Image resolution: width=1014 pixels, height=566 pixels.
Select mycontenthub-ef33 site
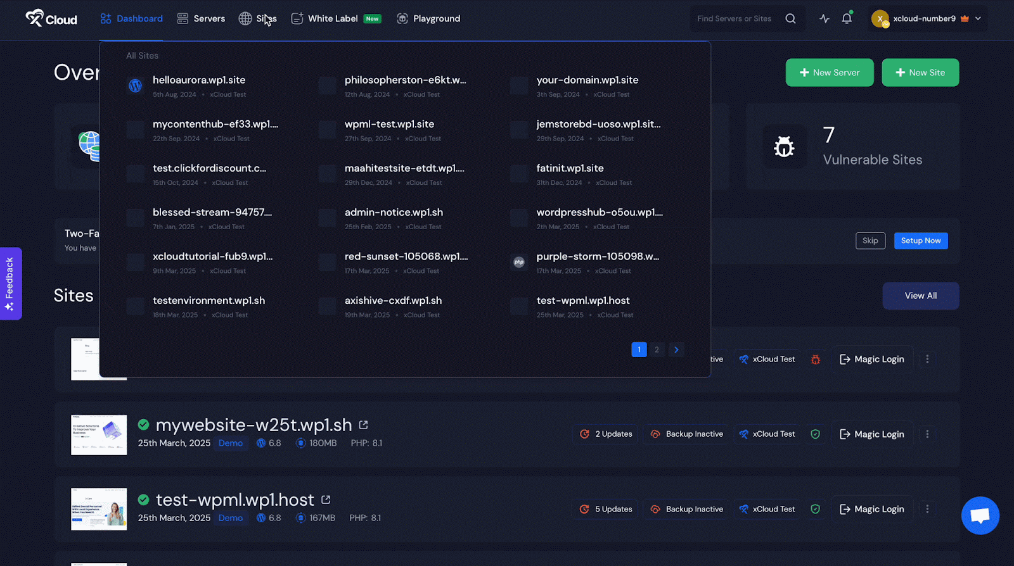coord(215,124)
